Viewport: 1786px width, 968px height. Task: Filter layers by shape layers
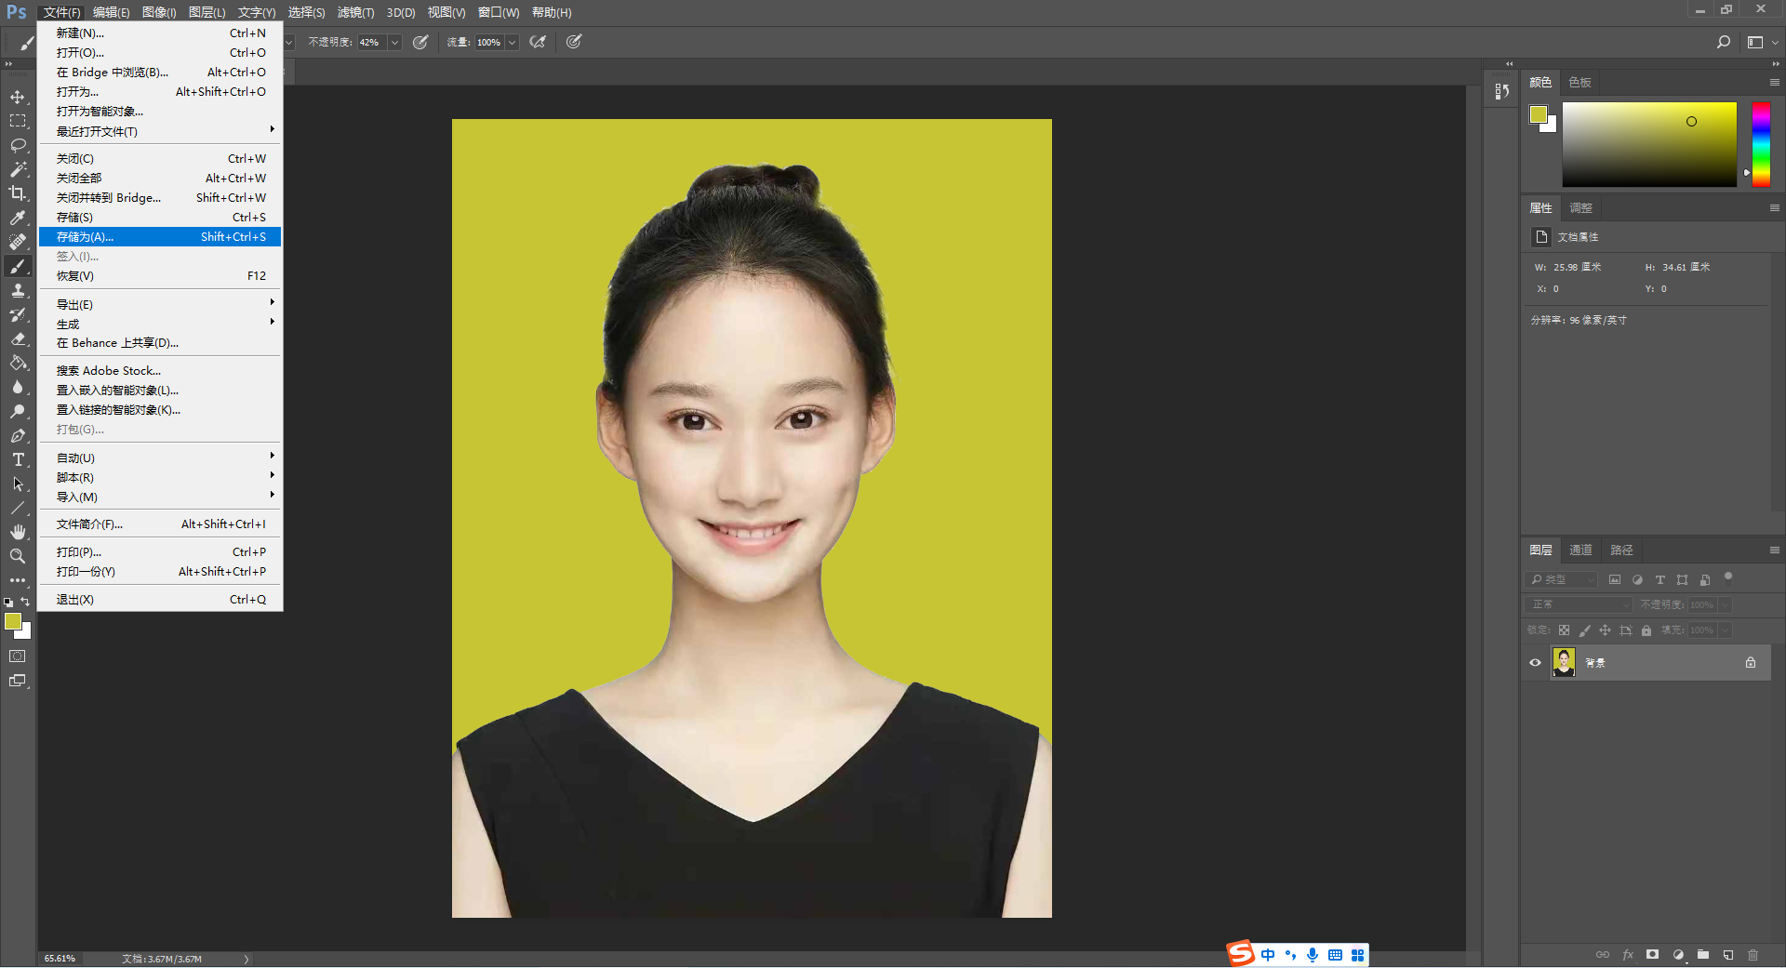coord(1682,579)
